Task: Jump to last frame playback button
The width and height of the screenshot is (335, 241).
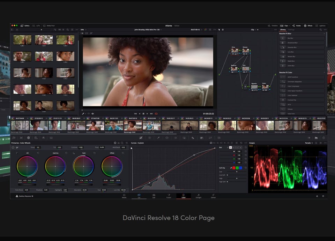Action: tap(151, 114)
